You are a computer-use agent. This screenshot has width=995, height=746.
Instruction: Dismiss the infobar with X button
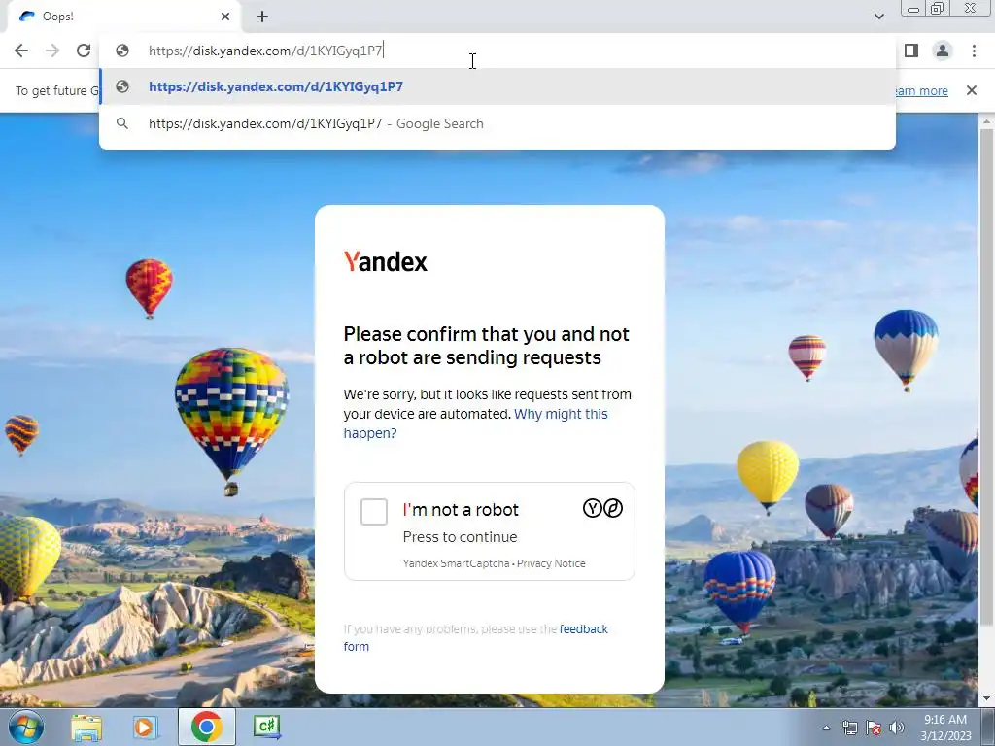coord(972,90)
